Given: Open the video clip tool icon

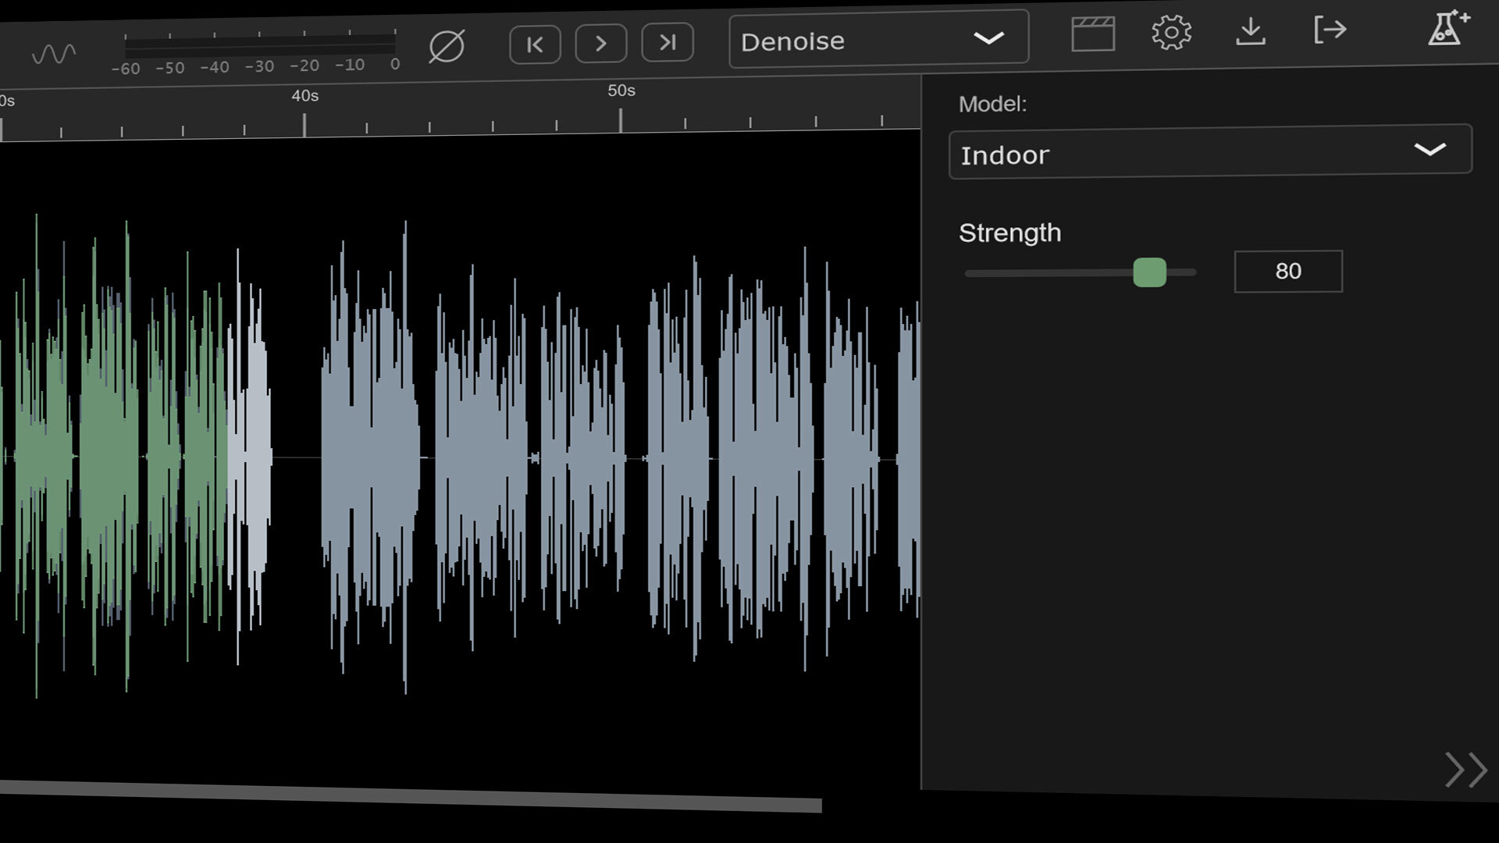Looking at the screenshot, I should coord(1092,33).
